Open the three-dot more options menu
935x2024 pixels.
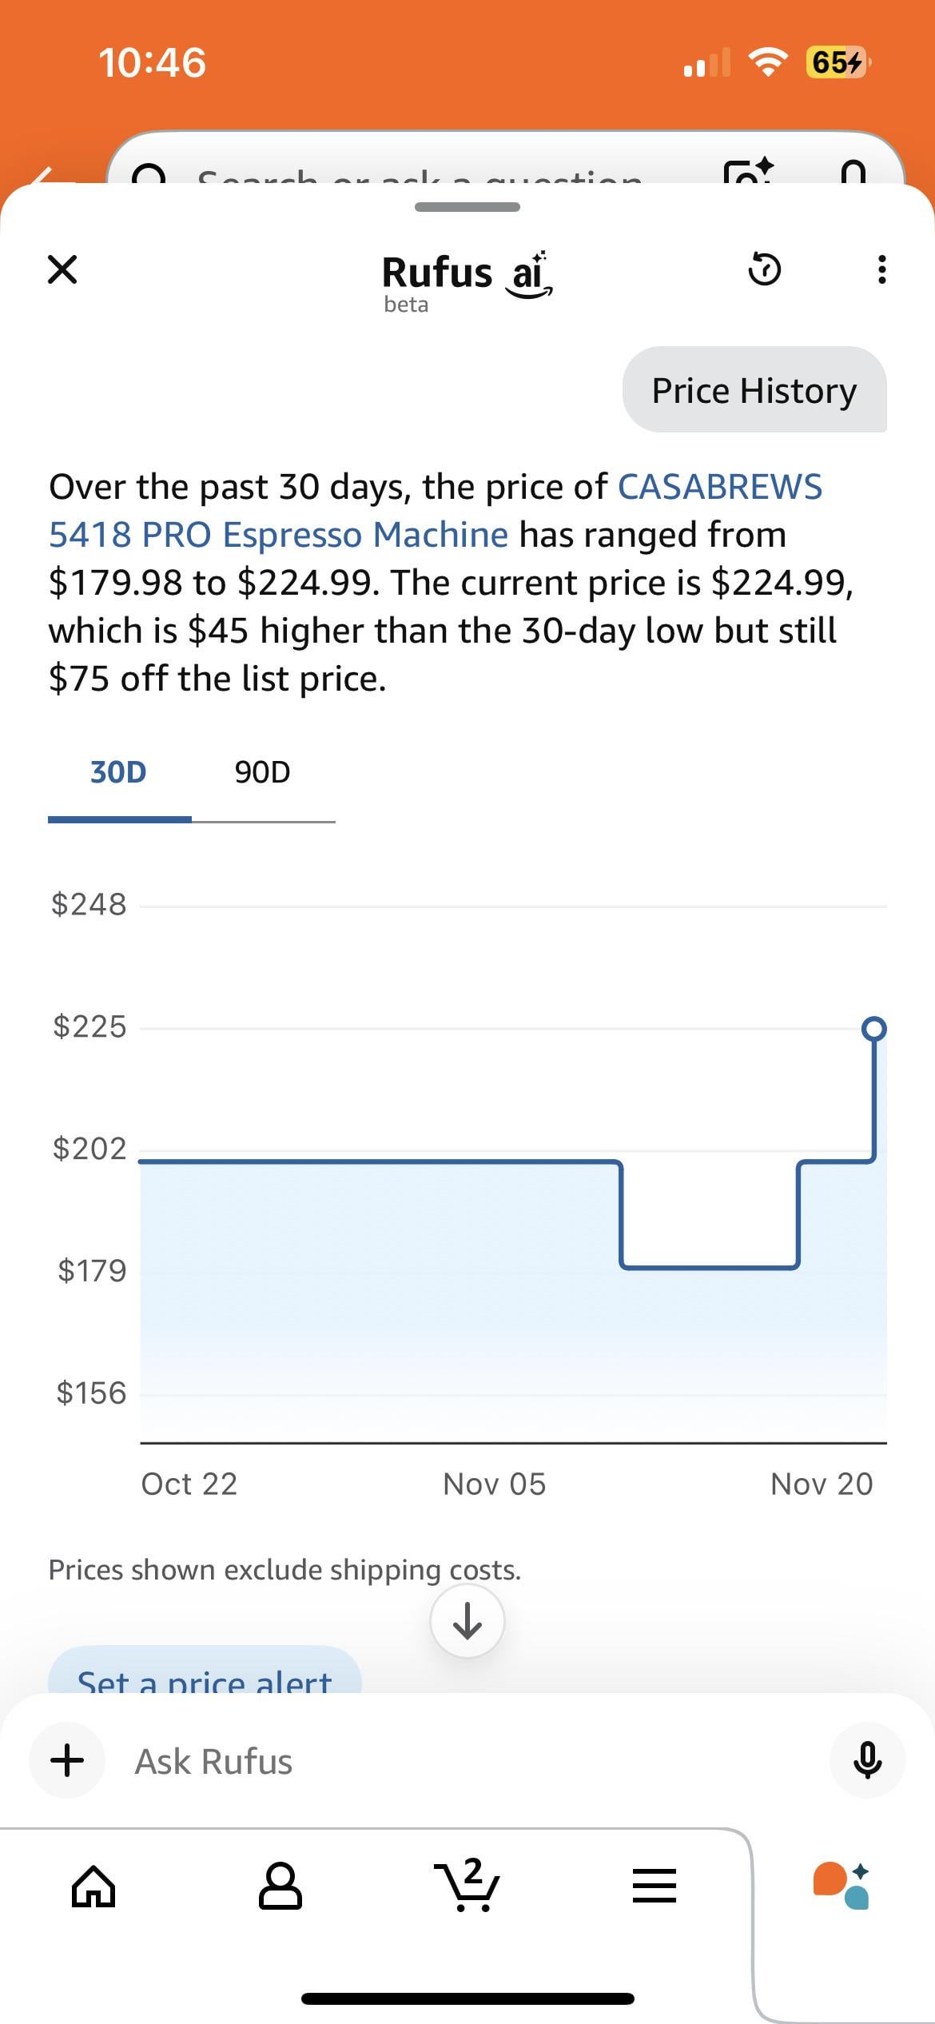pos(881,269)
